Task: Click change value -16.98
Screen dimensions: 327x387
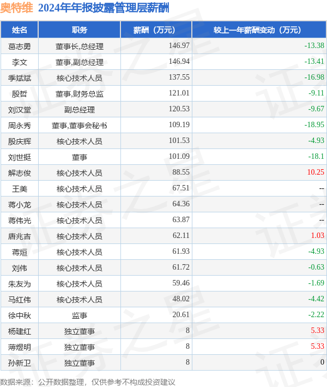Action: (x=314, y=77)
